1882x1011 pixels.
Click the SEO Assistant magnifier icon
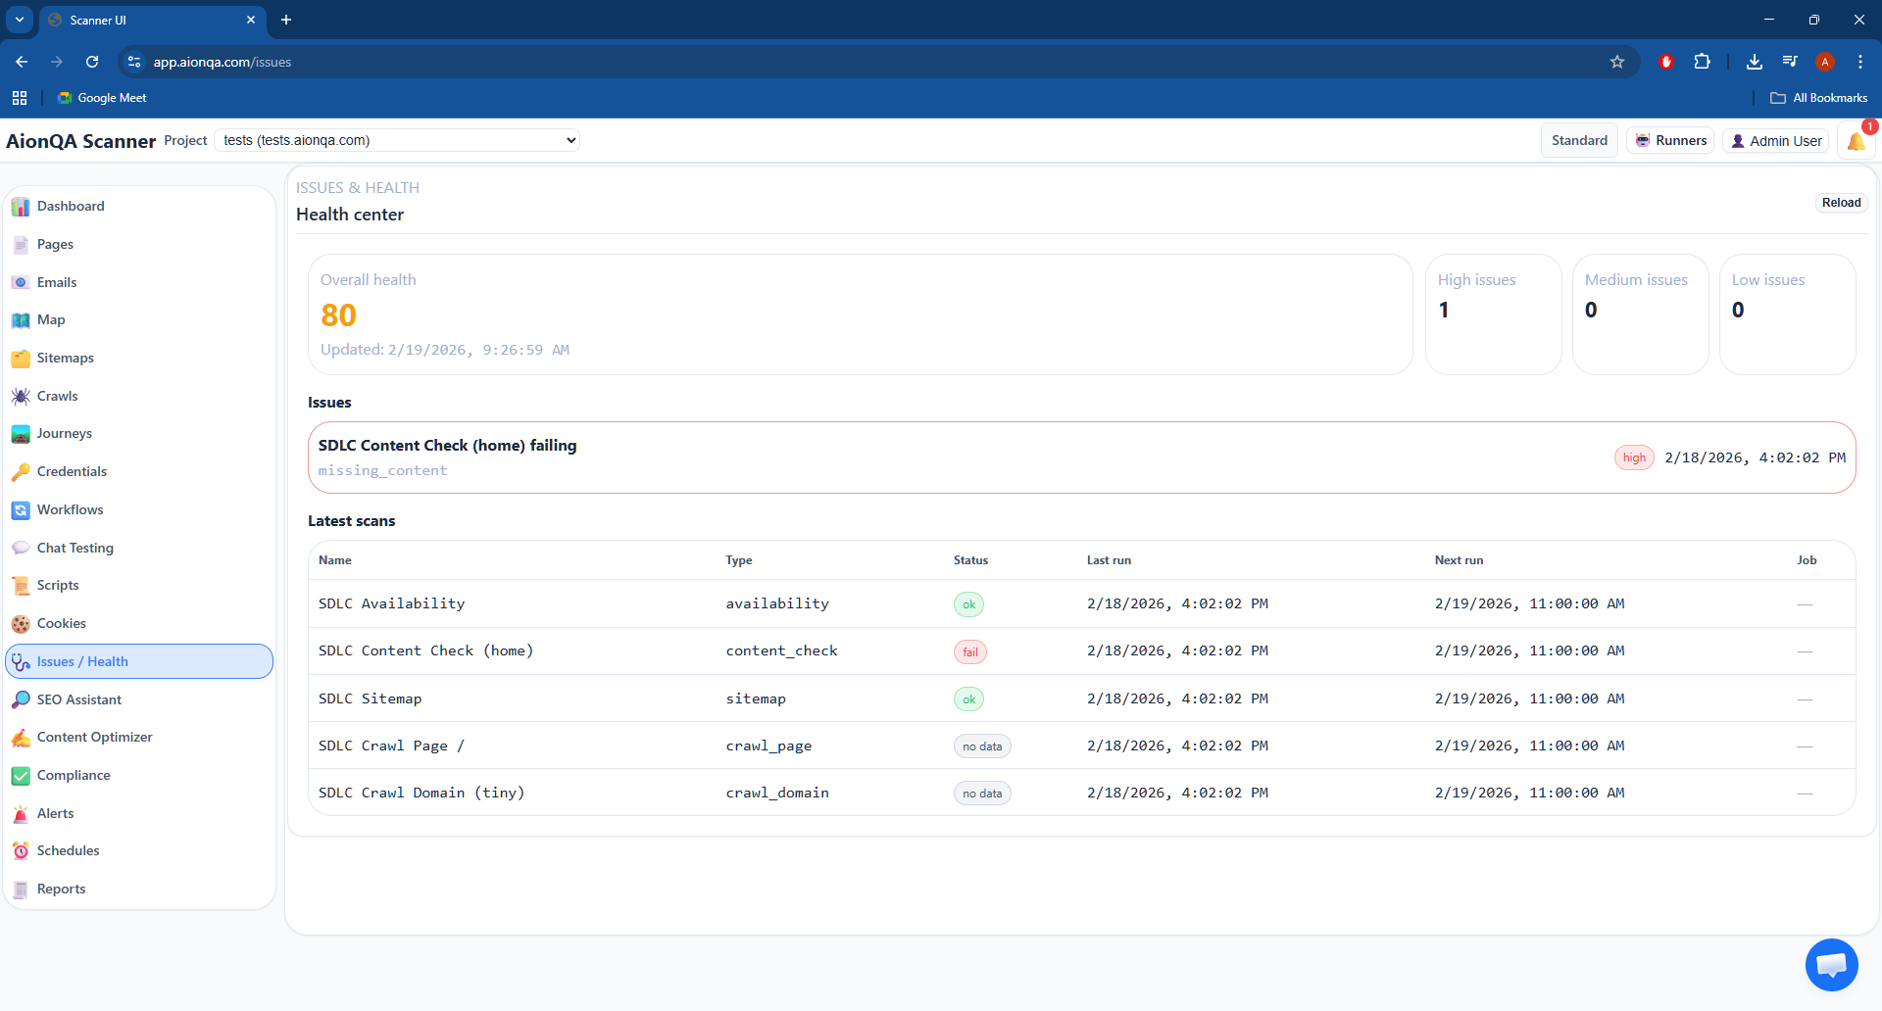click(21, 699)
